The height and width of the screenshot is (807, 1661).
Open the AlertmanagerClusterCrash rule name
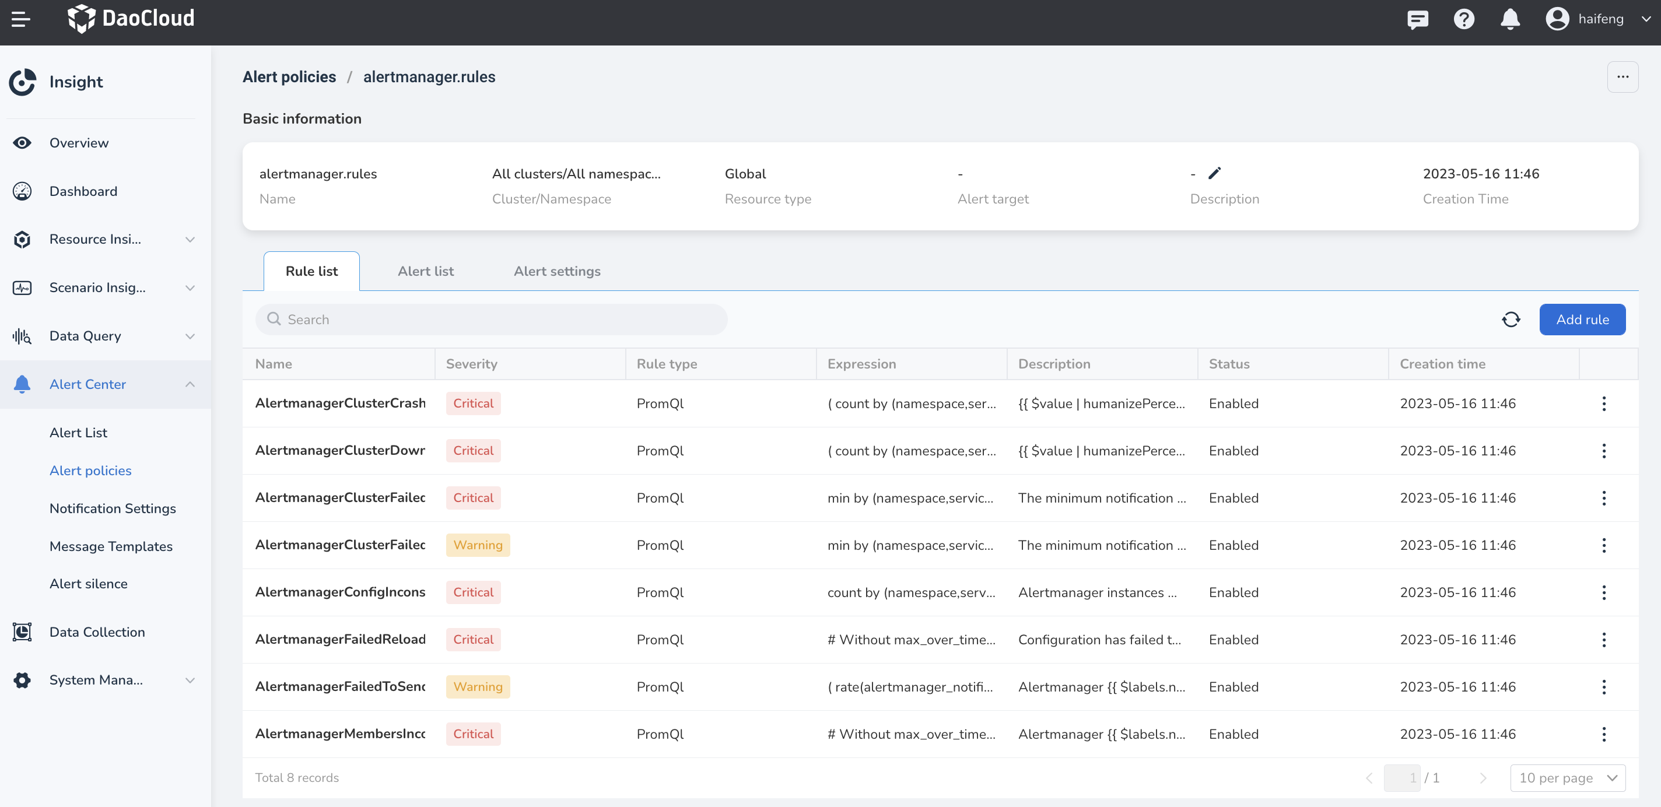coord(341,403)
